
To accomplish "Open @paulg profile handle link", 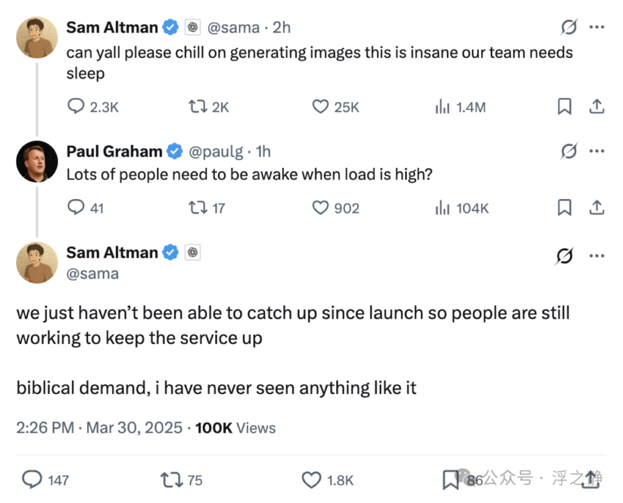I will [216, 151].
